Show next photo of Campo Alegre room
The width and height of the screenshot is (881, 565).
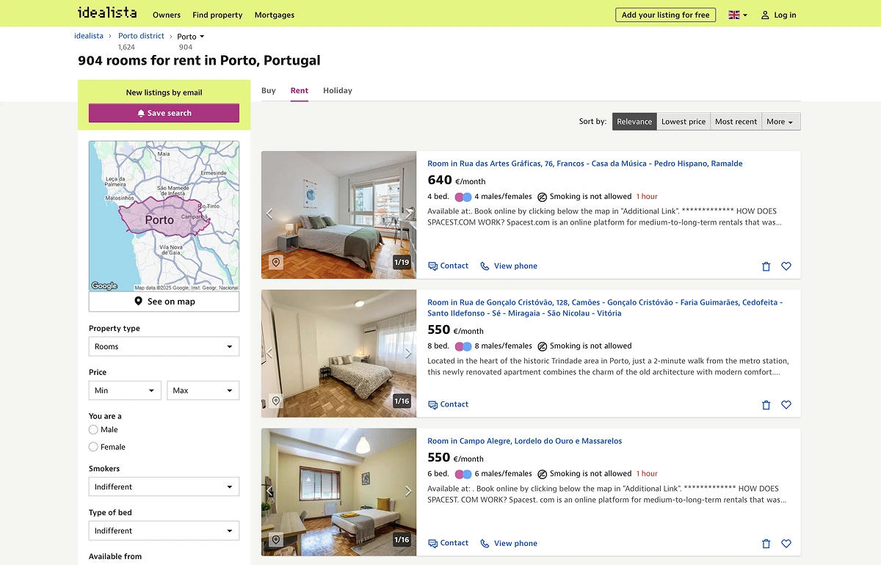point(408,491)
